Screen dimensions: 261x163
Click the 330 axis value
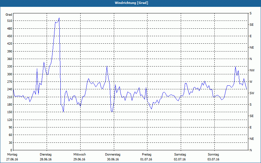tap(10, 67)
